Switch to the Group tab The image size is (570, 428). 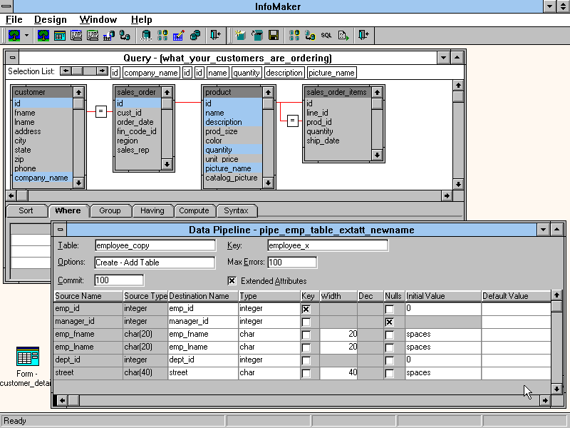coord(110,210)
